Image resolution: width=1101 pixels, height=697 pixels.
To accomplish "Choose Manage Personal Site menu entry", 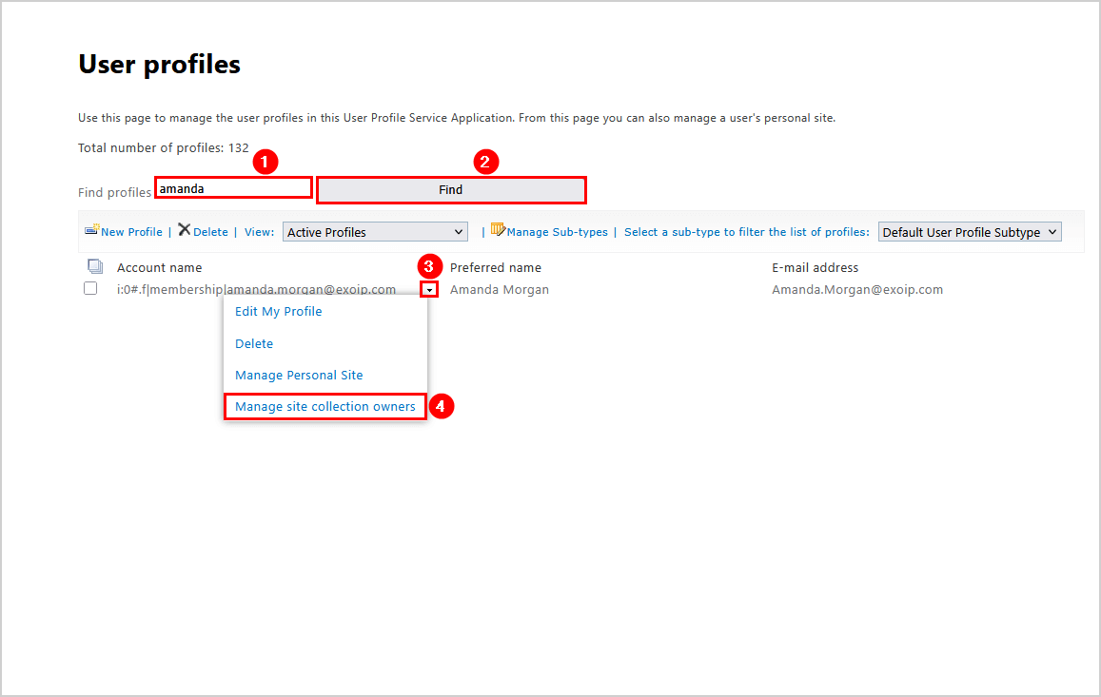I will pyautogui.click(x=299, y=376).
